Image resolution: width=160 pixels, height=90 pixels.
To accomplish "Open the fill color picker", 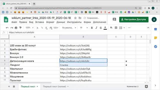I will point(111,28).
